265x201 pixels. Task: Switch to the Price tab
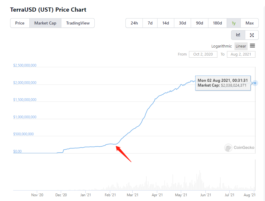[x=20, y=23]
